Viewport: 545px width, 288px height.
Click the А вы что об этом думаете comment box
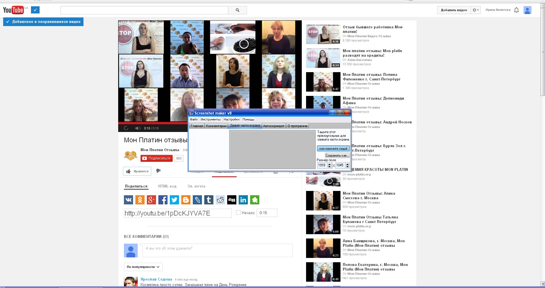click(217, 250)
